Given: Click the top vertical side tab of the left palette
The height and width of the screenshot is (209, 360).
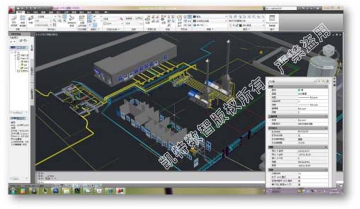Looking at the screenshot, I should pyautogui.click(x=32, y=48).
